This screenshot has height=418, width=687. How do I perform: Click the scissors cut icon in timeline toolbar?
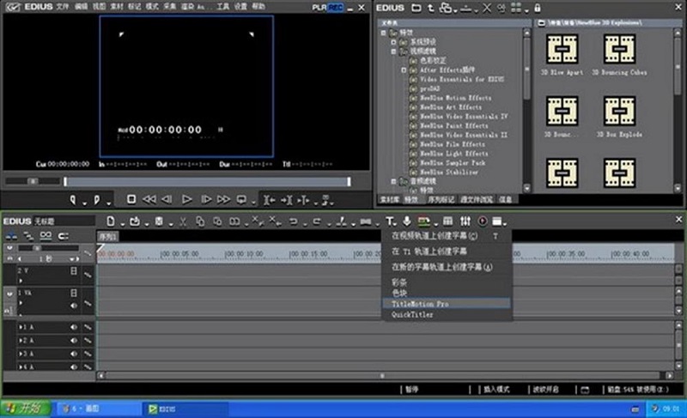point(182,221)
